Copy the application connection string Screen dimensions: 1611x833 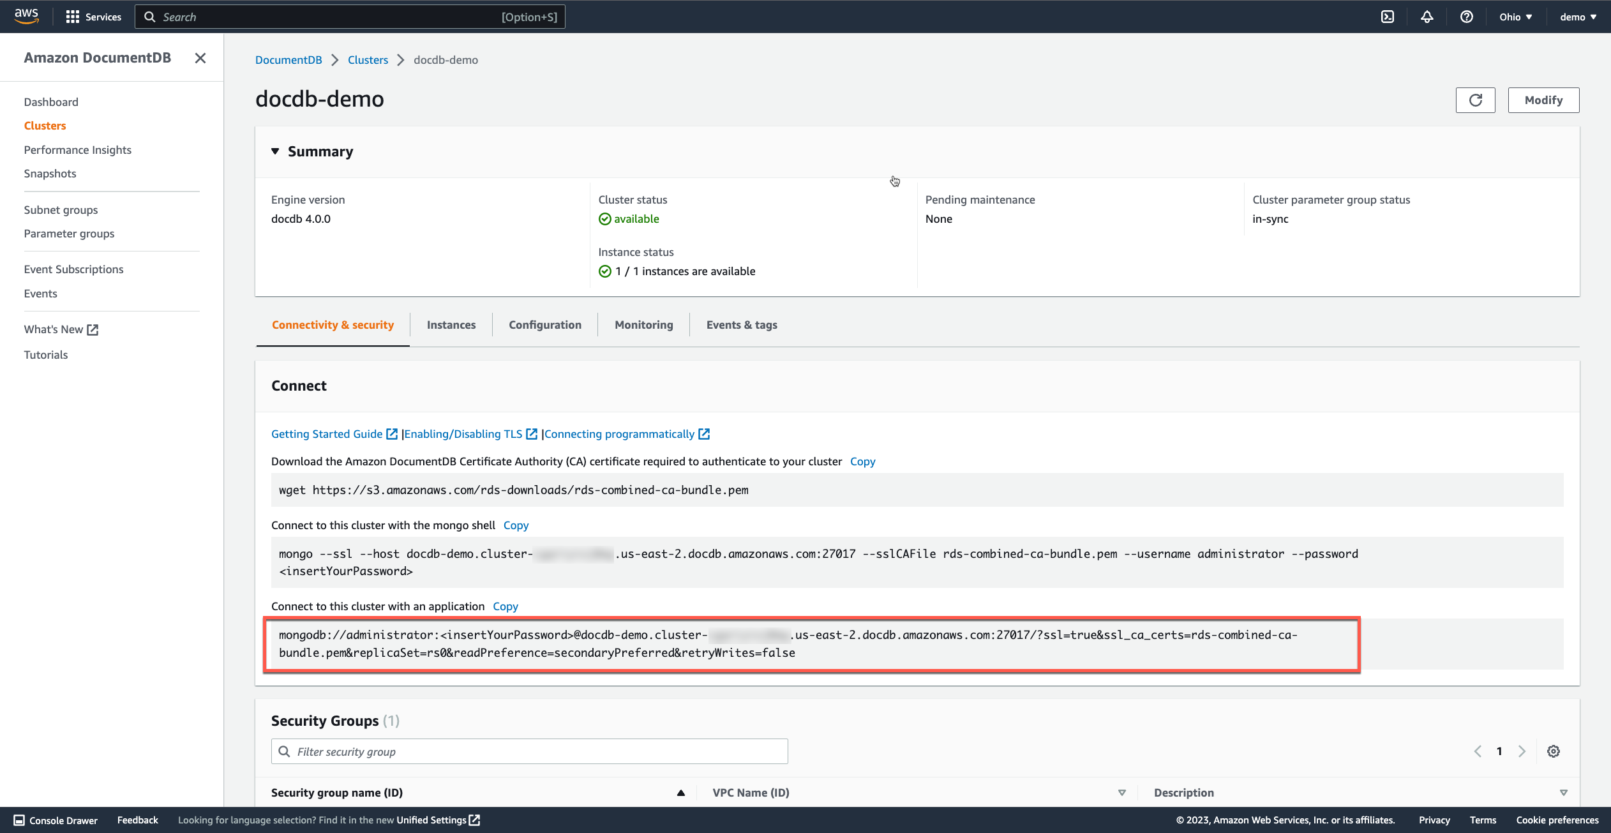pos(505,606)
